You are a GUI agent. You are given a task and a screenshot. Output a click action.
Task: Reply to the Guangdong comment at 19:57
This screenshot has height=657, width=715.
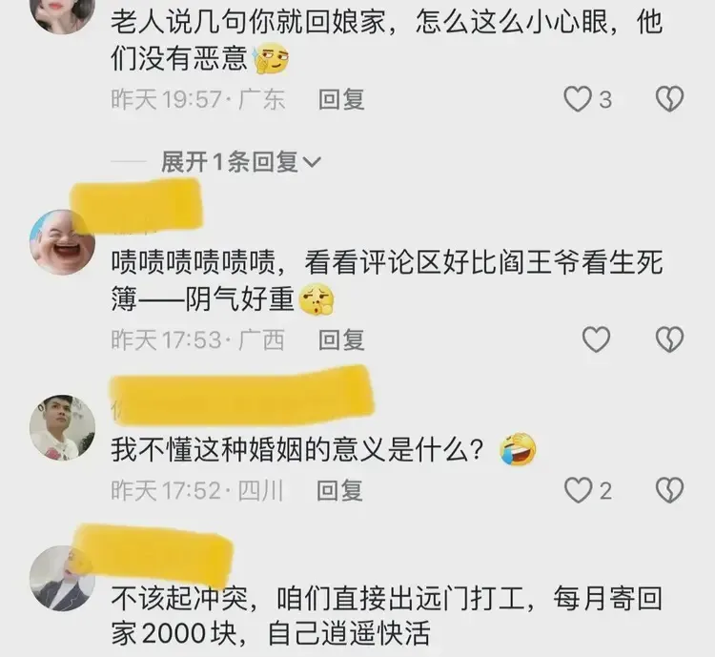point(341,99)
